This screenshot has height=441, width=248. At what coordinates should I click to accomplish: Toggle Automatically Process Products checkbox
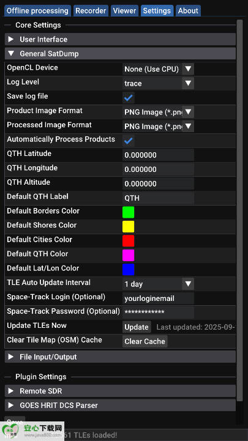click(129, 141)
